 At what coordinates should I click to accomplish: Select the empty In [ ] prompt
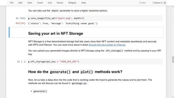tap(22, 62)
